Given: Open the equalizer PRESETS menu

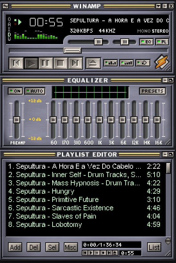Looking at the screenshot, I should pyautogui.click(x=153, y=91).
